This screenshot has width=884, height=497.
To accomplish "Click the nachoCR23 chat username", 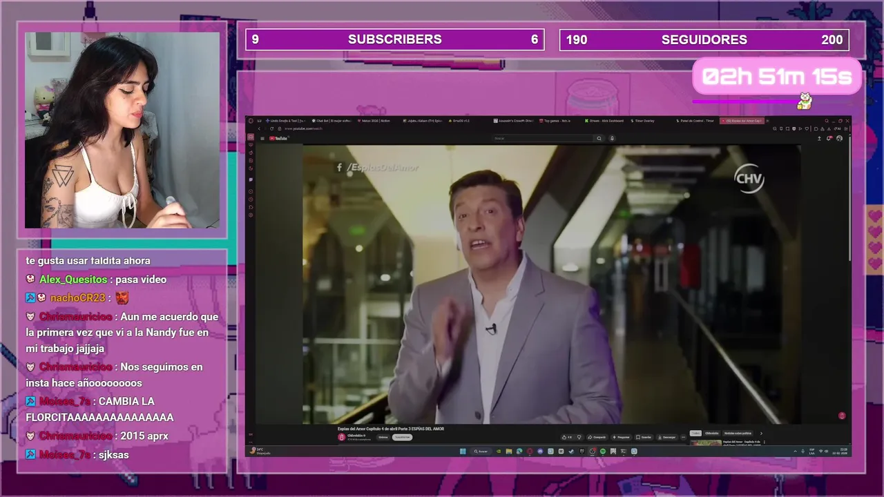I will [x=78, y=298].
